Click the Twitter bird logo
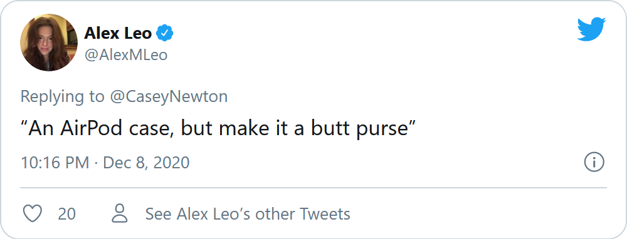The width and height of the screenshot is (627, 239). tap(591, 29)
